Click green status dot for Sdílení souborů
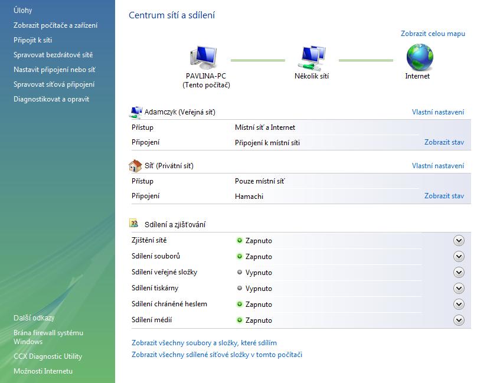 pyautogui.click(x=240, y=256)
